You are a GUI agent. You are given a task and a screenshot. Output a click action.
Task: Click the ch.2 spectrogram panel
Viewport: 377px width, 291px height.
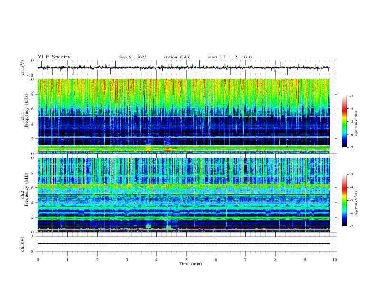(183, 195)
